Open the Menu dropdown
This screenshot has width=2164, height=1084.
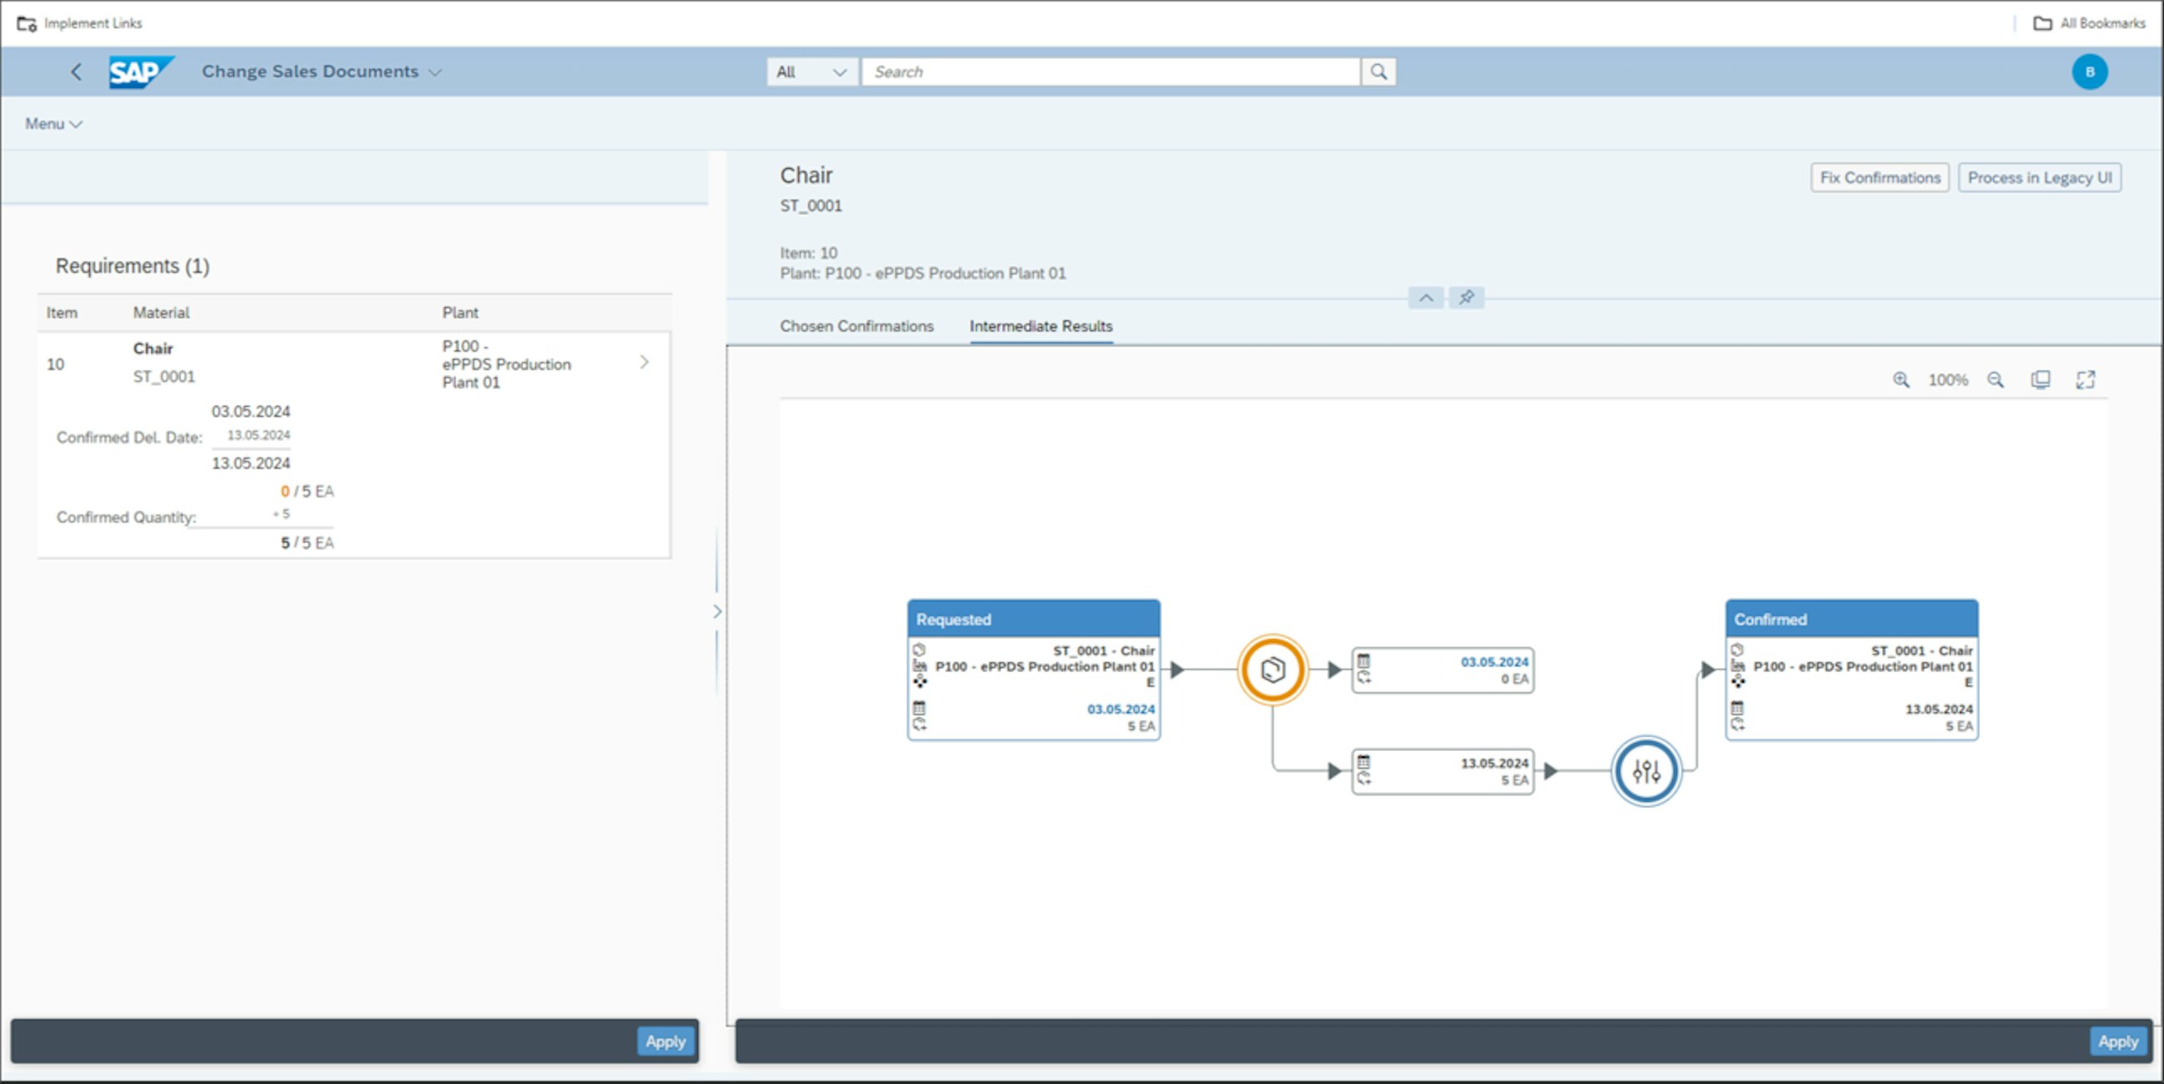(53, 123)
